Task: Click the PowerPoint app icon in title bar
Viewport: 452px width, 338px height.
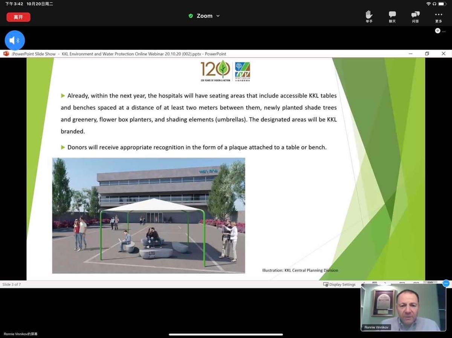Action: (x=6, y=54)
